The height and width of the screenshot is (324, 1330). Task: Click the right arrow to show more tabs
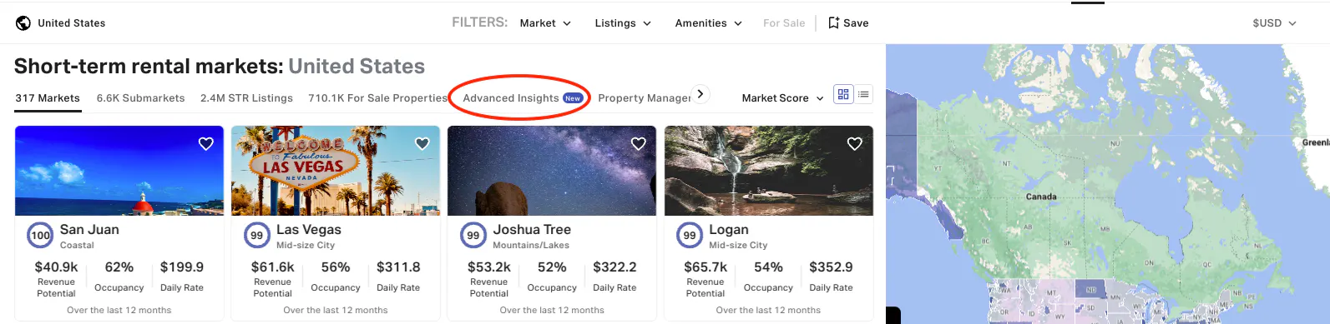click(700, 94)
